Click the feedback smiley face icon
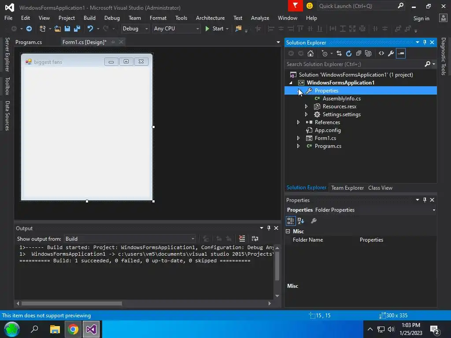 [310, 6]
